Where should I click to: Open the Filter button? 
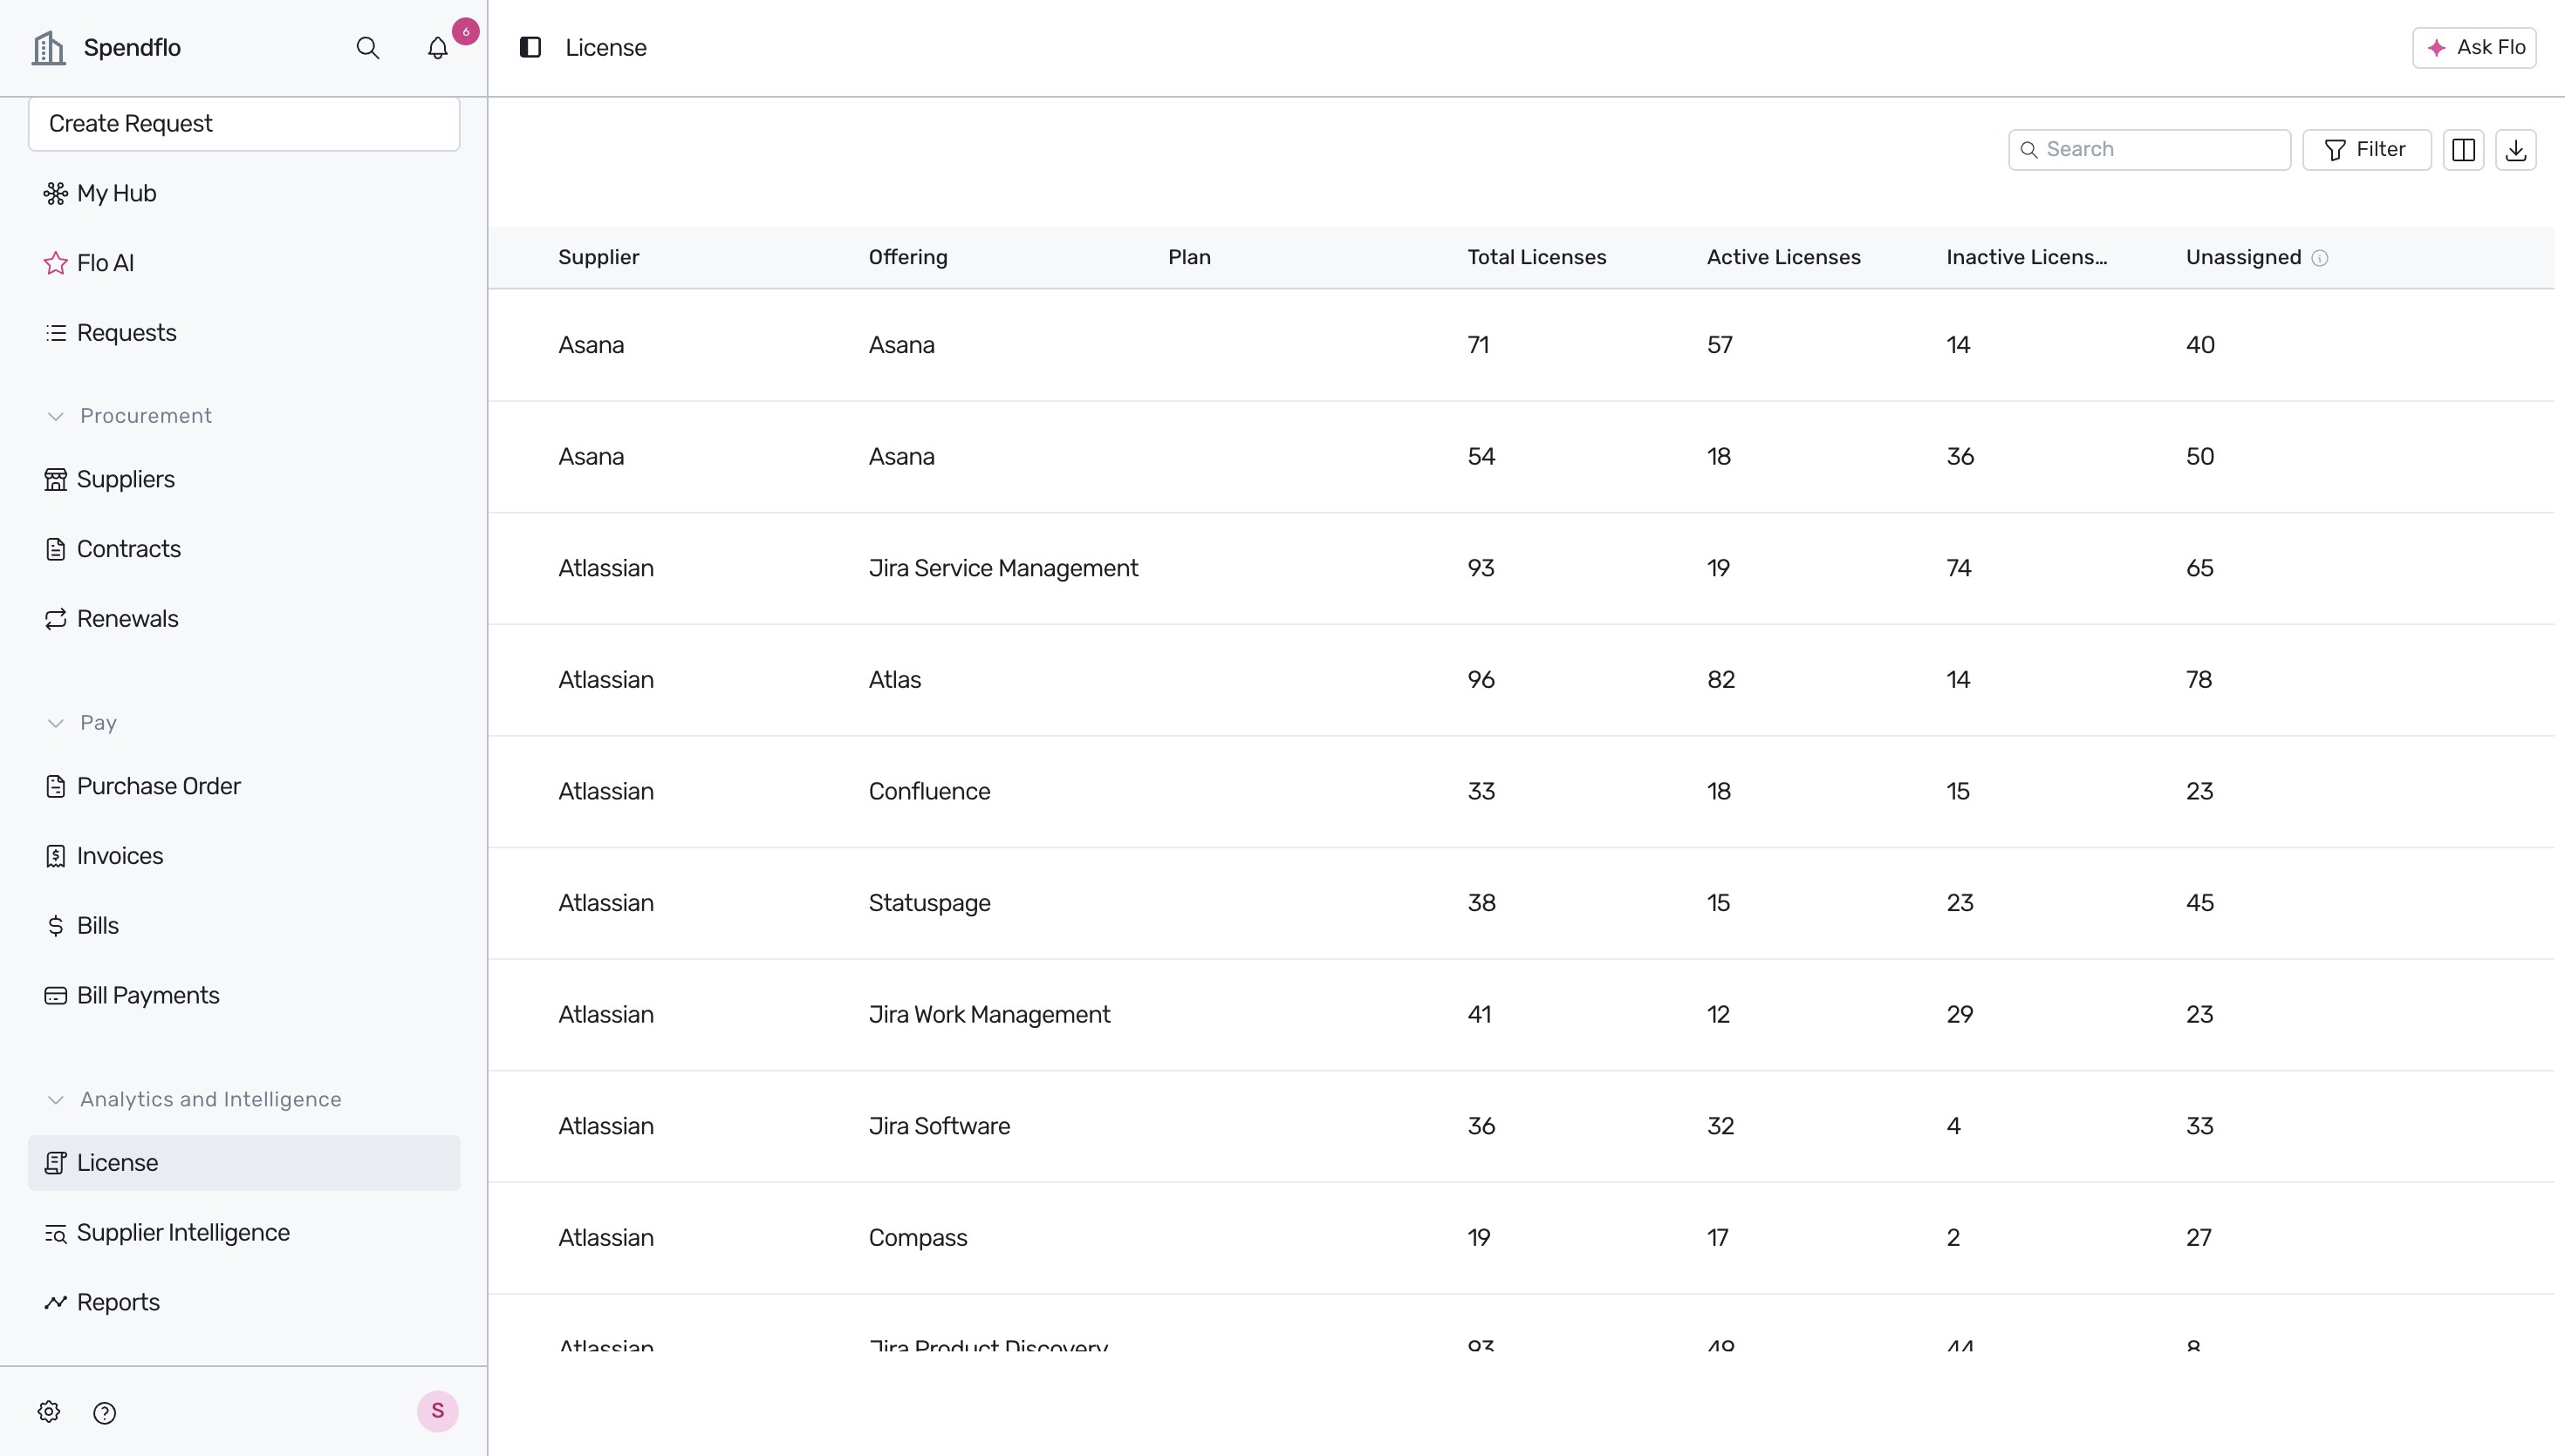coord(2367,149)
